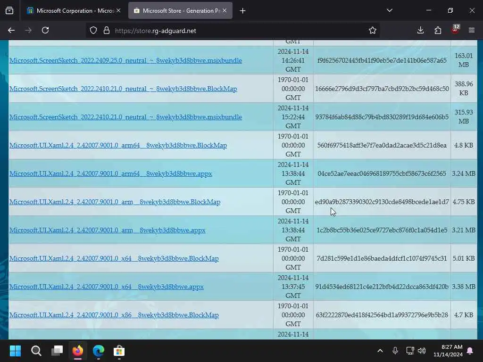This screenshot has width=483, height=362.
Task: Click the 4.8 KB size cell
Action: point(464,145)
